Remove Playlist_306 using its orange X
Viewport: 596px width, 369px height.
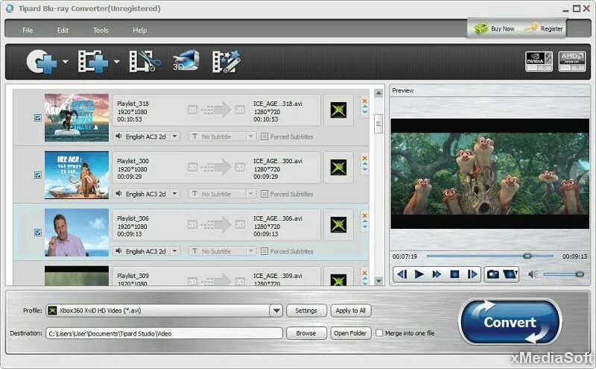364,215
